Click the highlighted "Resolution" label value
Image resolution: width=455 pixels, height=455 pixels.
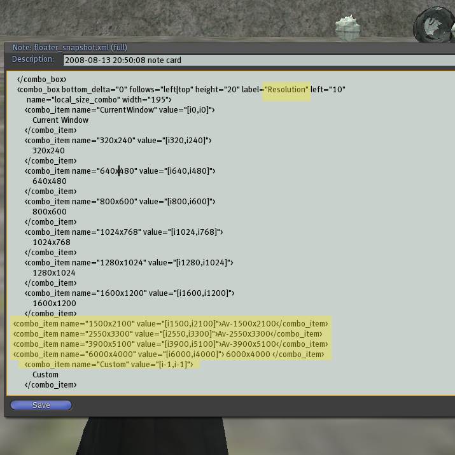tap(287, 90)
